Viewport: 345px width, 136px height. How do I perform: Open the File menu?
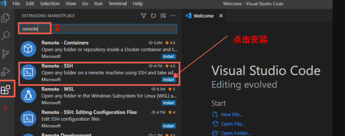[16, 4]
